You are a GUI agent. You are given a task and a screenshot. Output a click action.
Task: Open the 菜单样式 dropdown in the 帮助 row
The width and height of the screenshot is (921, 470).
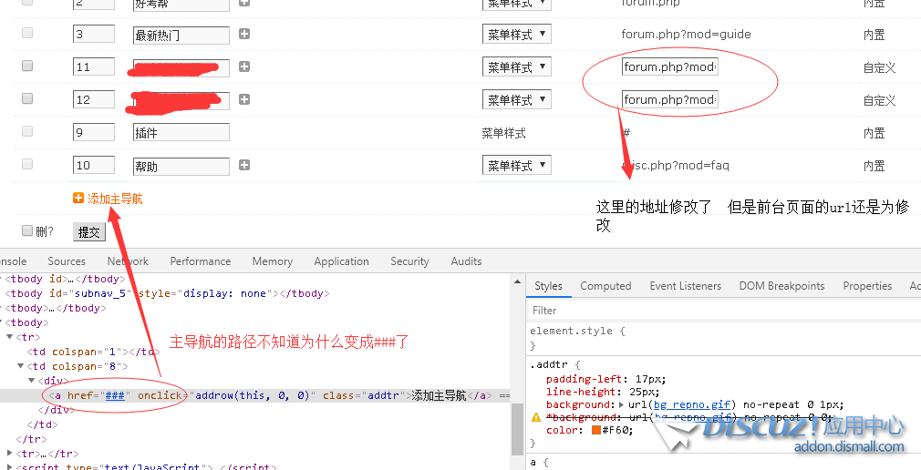516,166
